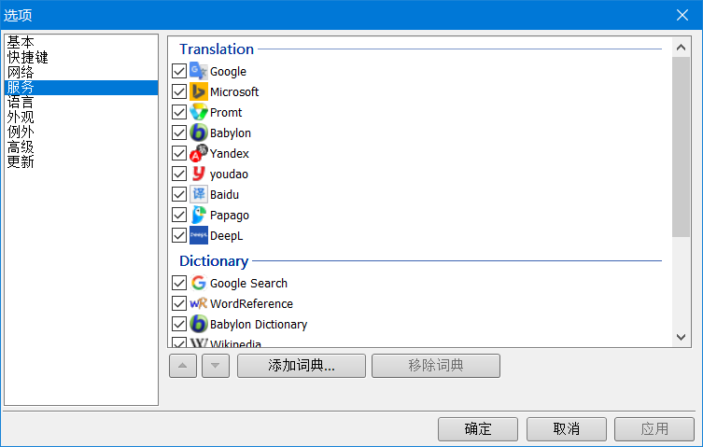703x447 pixels.
Task: Click the DeepL service icon
Action: point(198,235)
